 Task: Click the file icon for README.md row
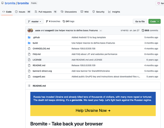point(29,65)
